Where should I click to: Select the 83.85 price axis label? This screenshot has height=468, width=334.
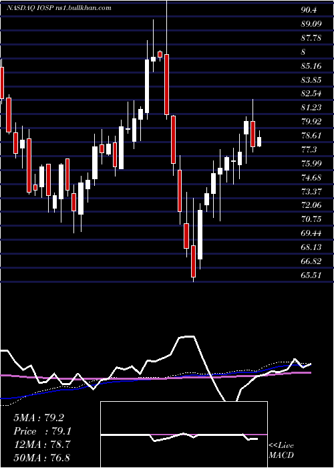(x=311, y=80)
